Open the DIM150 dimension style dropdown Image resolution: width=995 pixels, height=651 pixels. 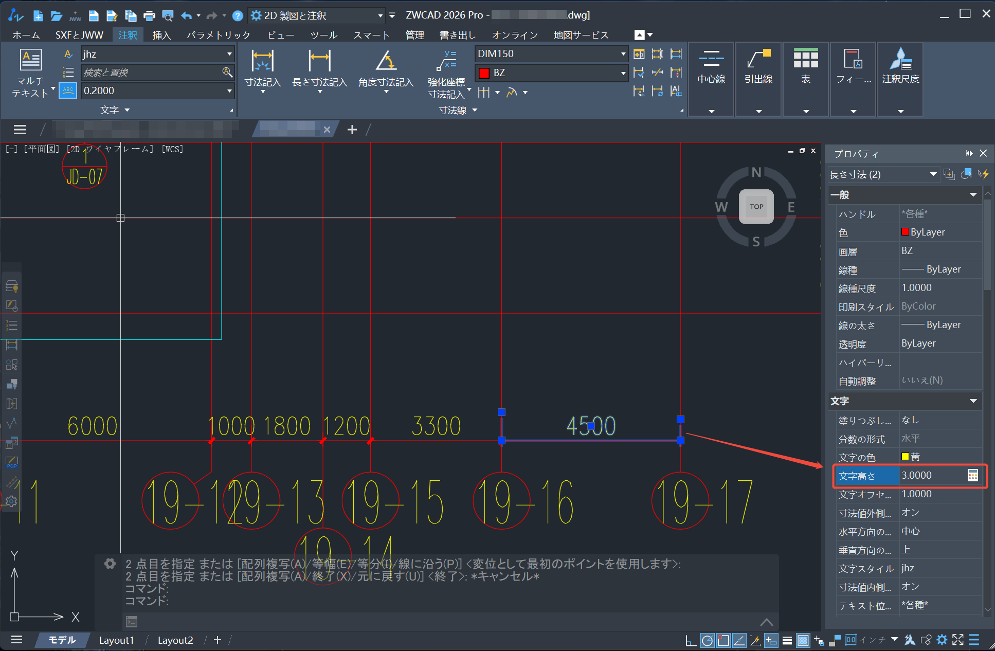(x=623, y=54)
